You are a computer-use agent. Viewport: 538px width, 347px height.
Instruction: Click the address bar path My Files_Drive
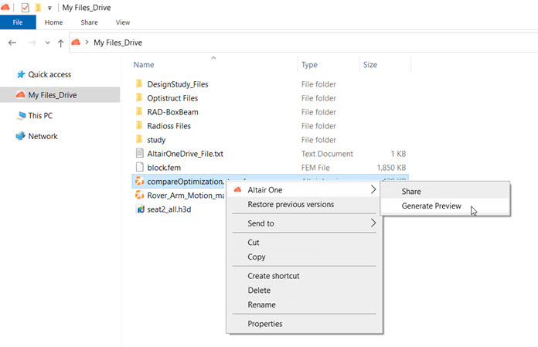click(x=117, y=43)
